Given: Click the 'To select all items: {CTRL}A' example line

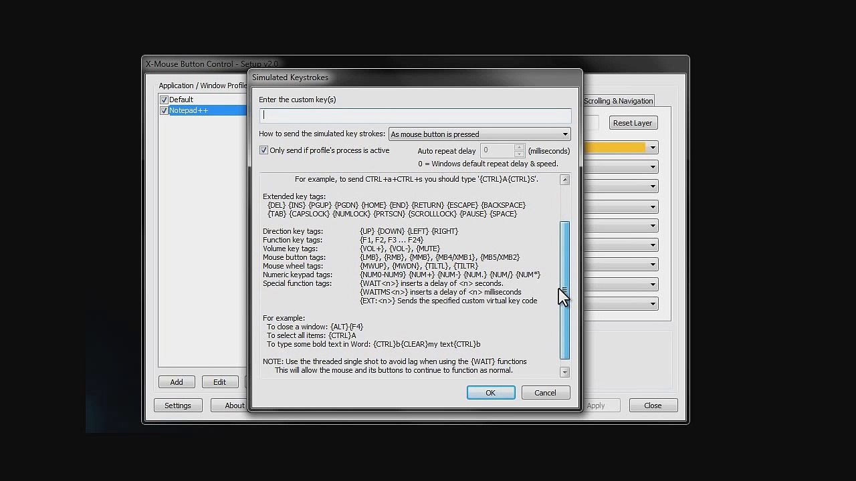Looking at the screenshot, I should 312,335.
